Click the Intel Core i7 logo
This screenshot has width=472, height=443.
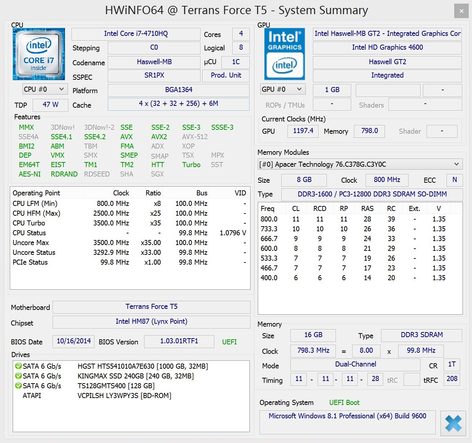click(39, 54)
